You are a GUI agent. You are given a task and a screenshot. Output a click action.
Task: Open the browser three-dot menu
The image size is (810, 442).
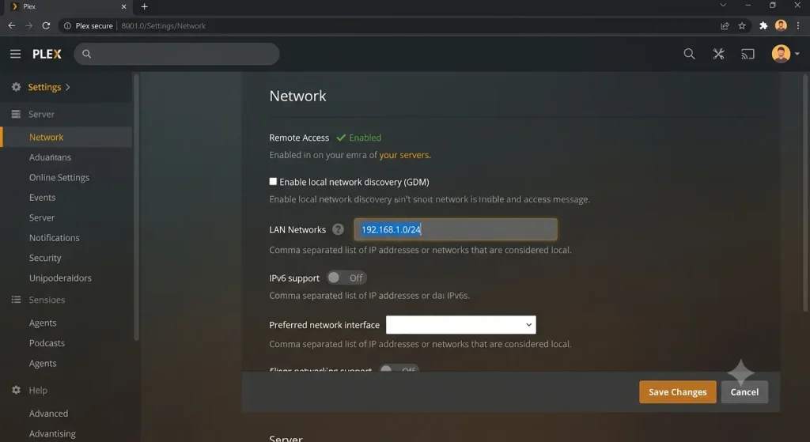pos(798,26)
